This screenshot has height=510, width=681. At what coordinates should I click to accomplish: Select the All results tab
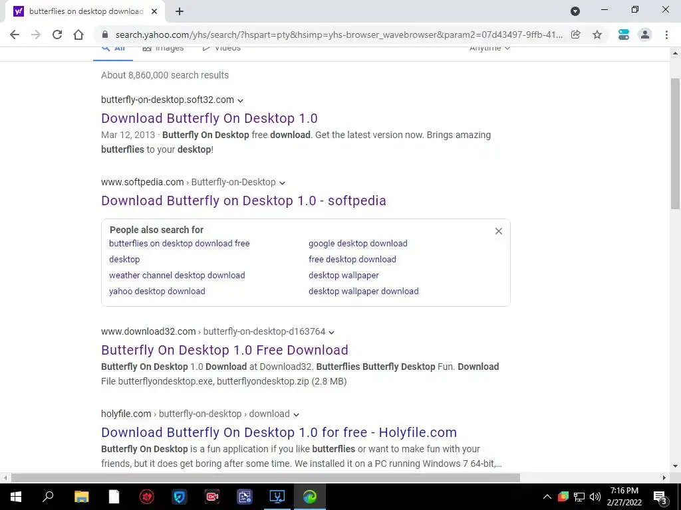point(113,50)
